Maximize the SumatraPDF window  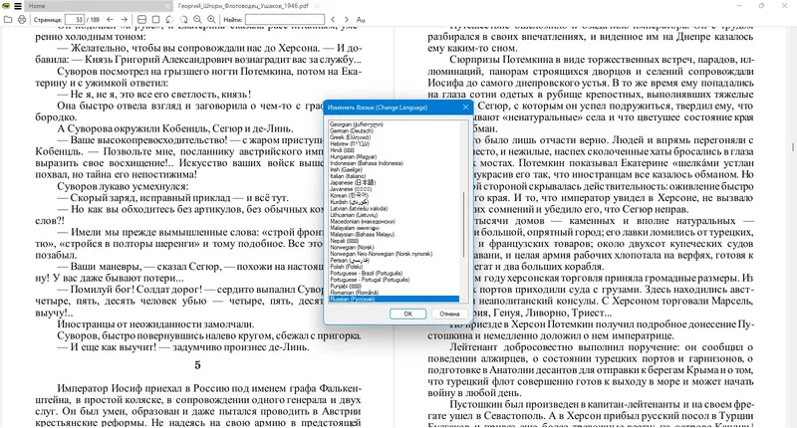761,6
